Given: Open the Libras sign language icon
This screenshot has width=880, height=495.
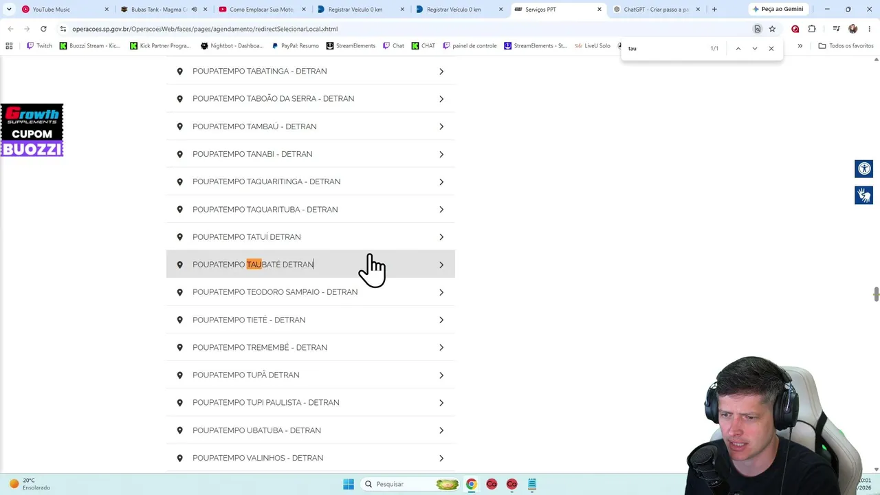Looking at the screenshot, I should pyautogui.click(x=864, y=195).
